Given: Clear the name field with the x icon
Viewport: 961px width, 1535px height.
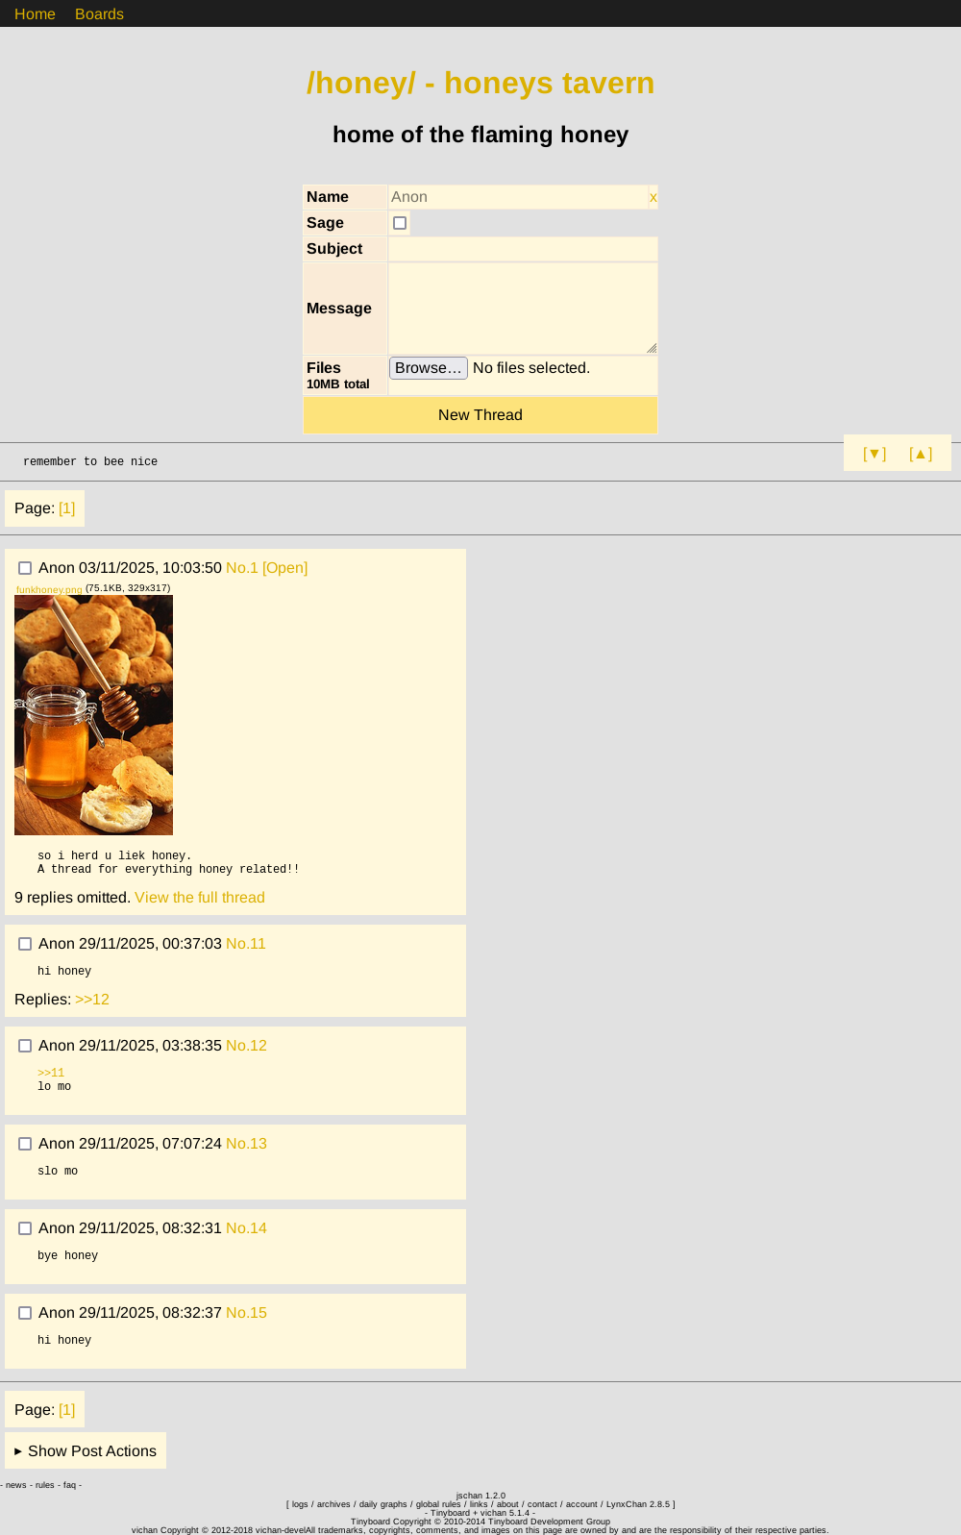Looking at the screenshot, I should [x=653, y=197].
